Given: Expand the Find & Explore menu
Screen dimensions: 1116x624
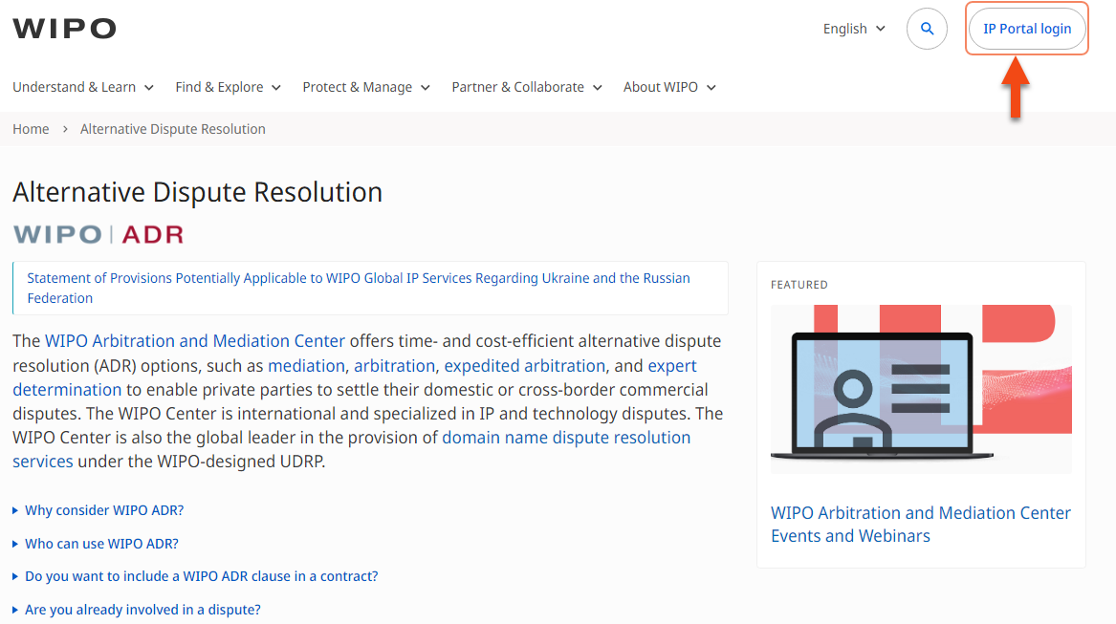Looking at the screenshot, I should coord(228,87).
